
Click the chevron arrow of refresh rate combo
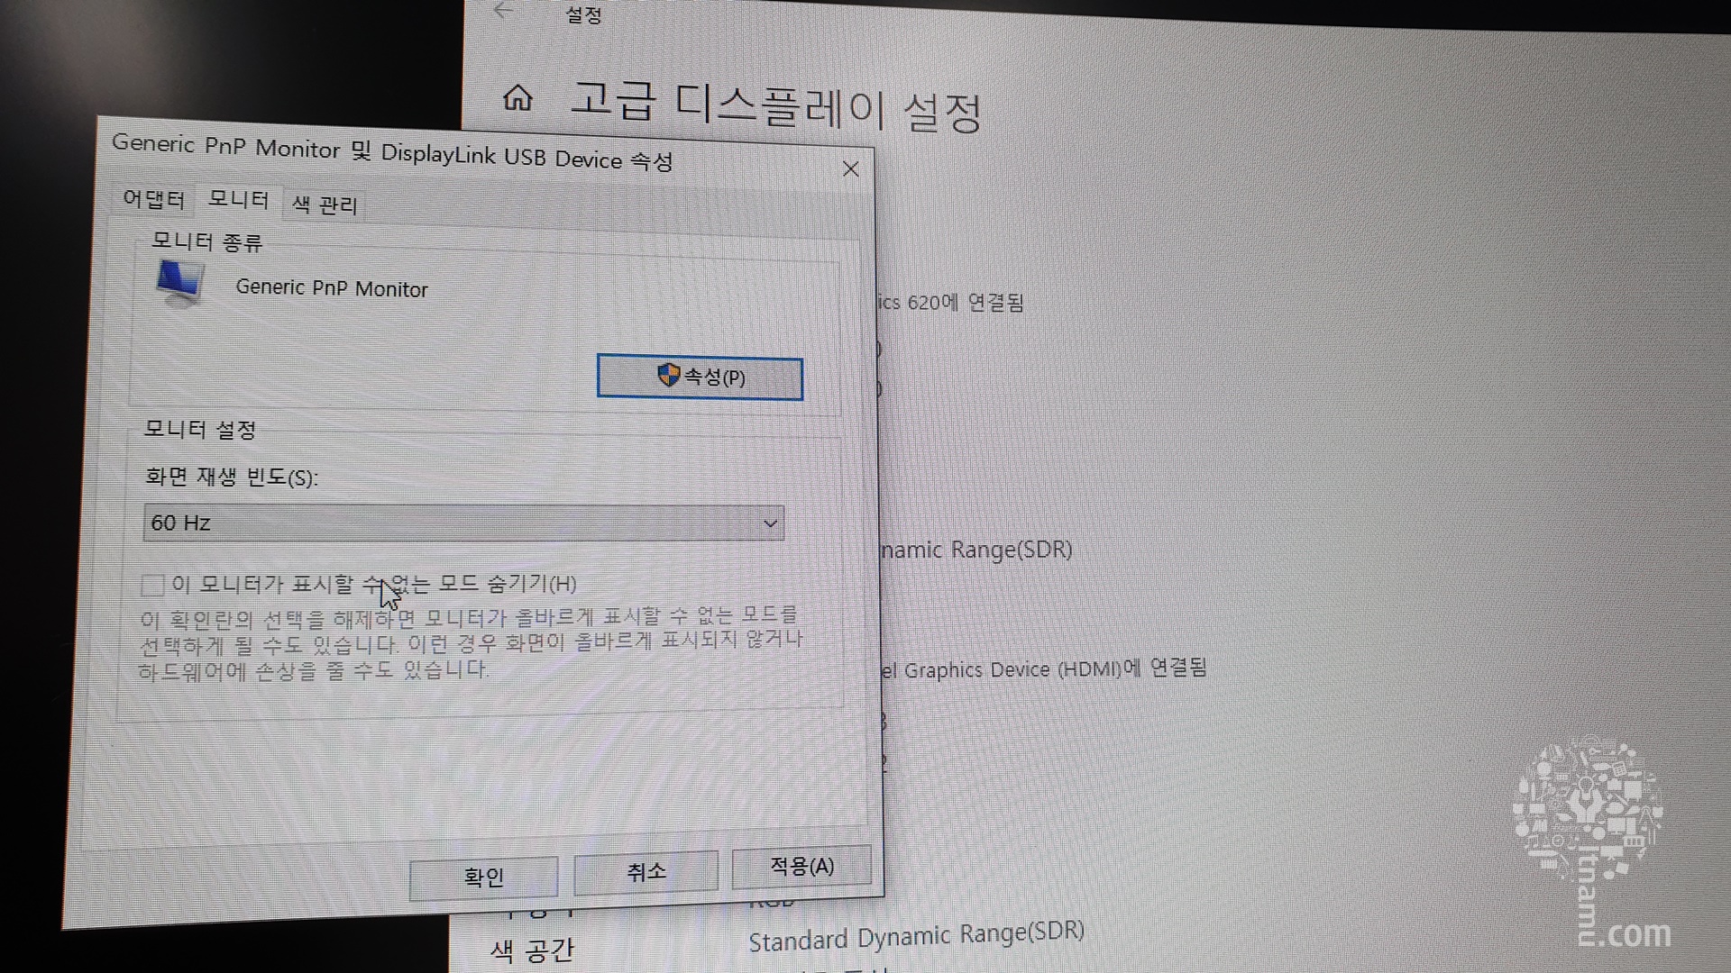[770, 523]
